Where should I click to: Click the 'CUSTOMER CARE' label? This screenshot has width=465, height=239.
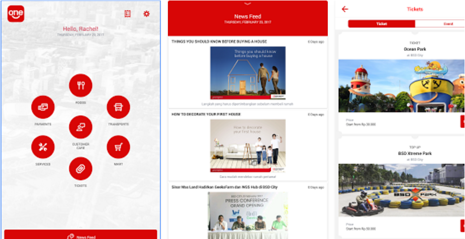[x=80, y=146]
